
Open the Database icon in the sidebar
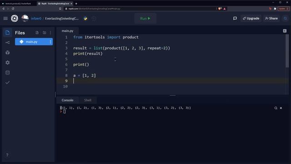(x=8, y=73)
